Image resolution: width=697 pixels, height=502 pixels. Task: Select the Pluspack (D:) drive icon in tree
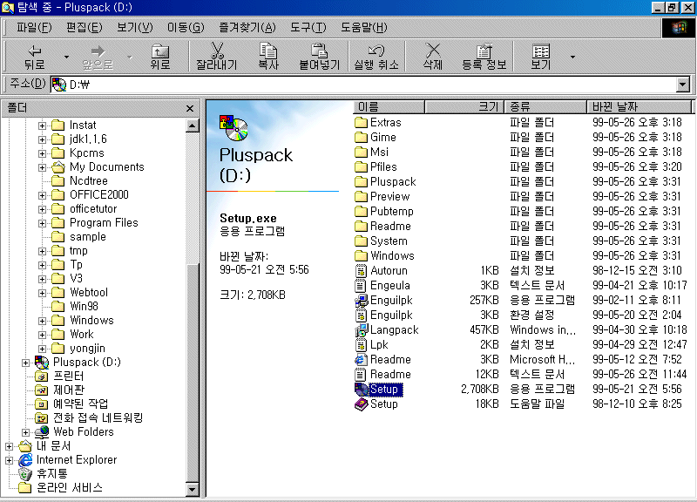point(42,363)
